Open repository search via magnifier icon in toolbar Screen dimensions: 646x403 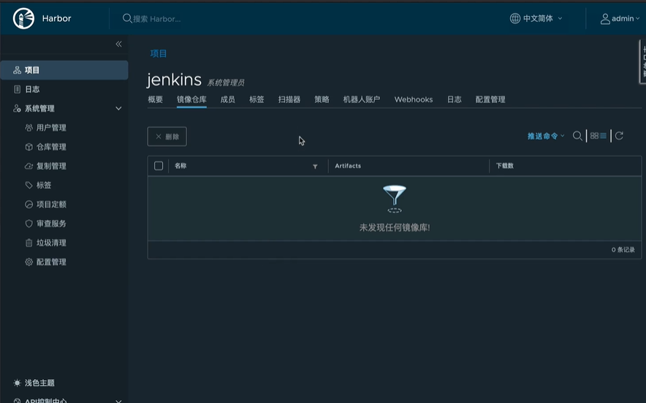(x=577, y=136)
